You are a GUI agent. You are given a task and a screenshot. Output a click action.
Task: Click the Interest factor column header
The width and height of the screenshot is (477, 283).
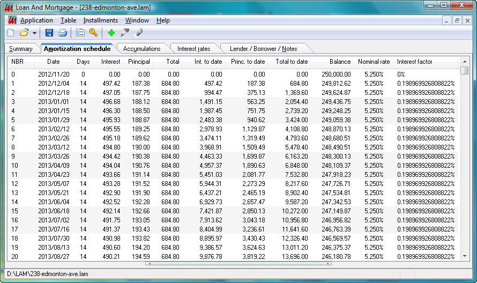coord(415,62)
